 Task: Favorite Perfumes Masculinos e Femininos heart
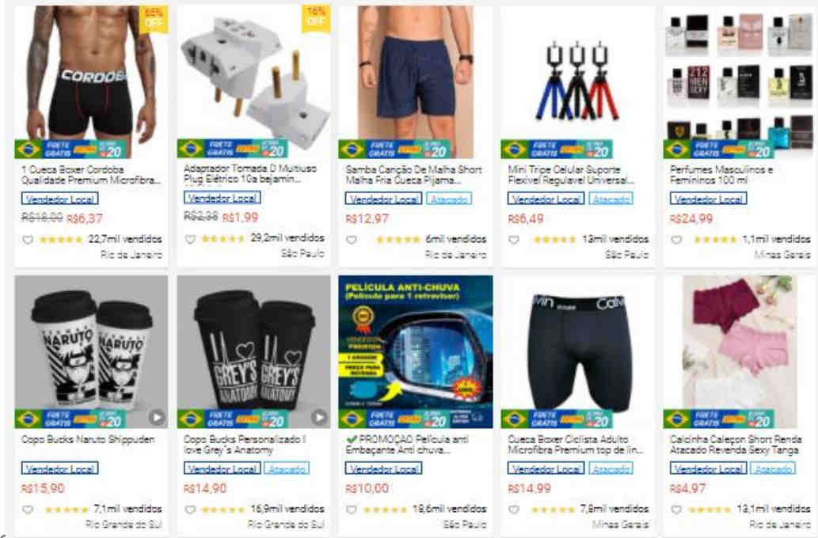(x=676, y=240)
